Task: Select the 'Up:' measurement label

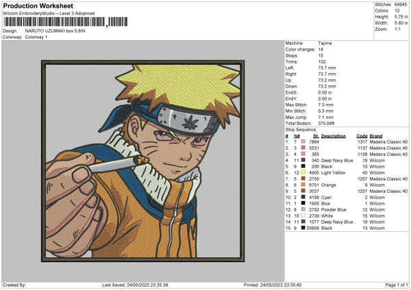Action: [x=288, y=80]
